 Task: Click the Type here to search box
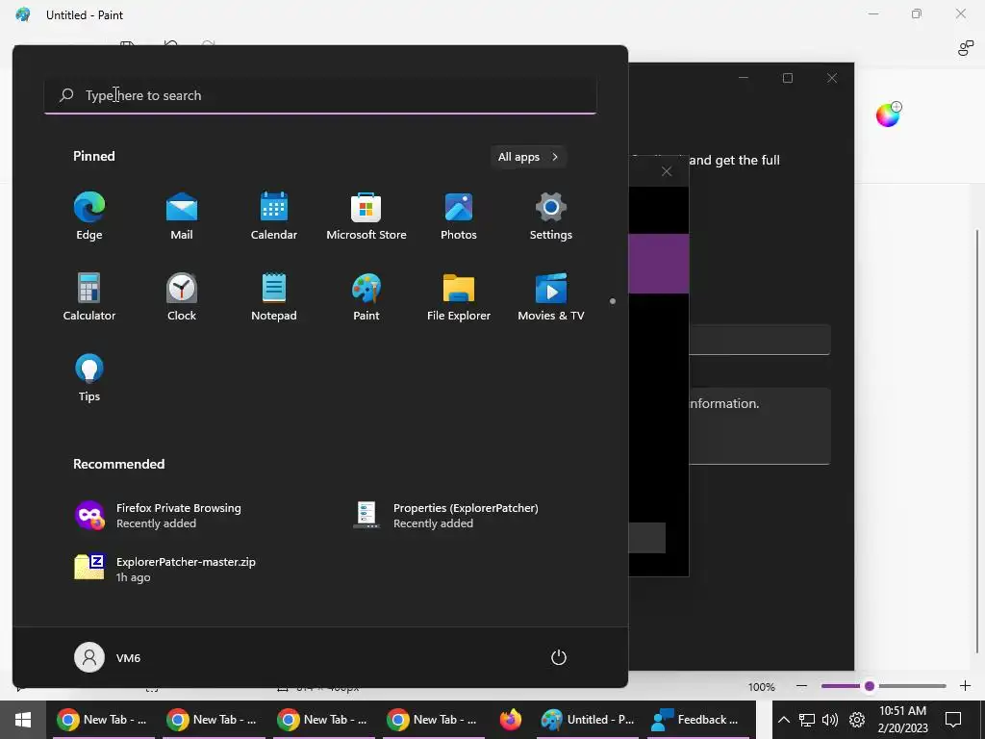(320, 95)
